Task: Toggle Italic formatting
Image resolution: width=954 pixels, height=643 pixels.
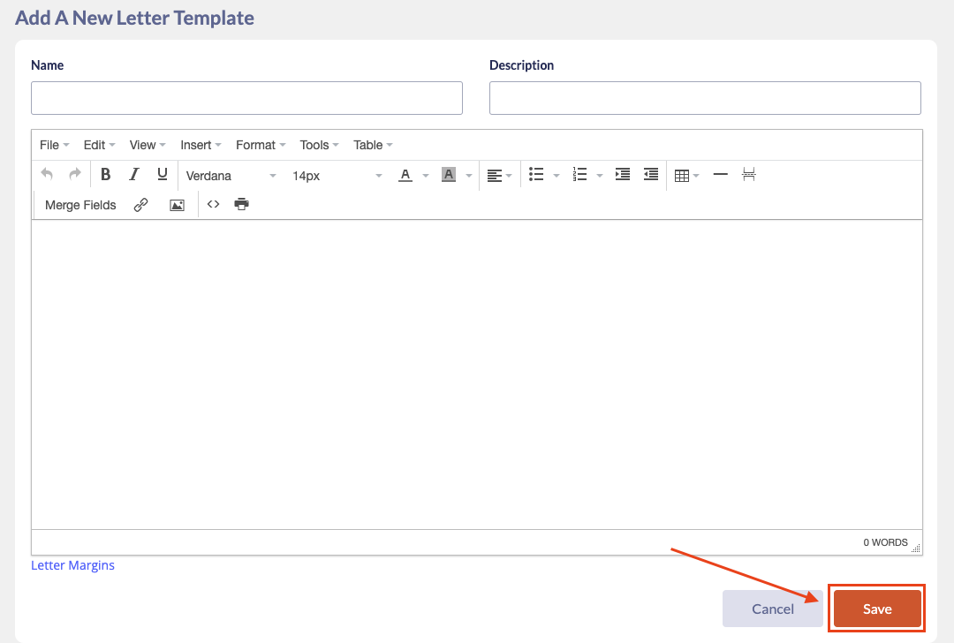Action: tap(134, 175)
